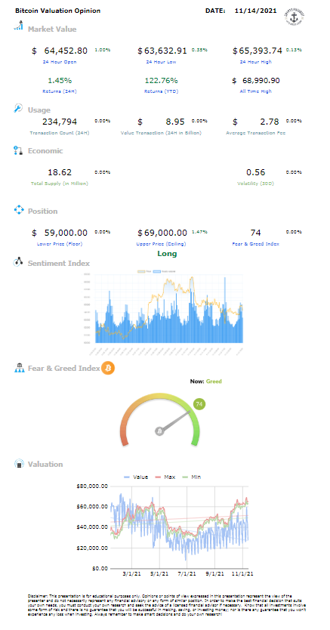This screenshot has height=630, width=330.
Task: Click the grey Bitcoin hub of gauge needle
Action: point(160,431)
